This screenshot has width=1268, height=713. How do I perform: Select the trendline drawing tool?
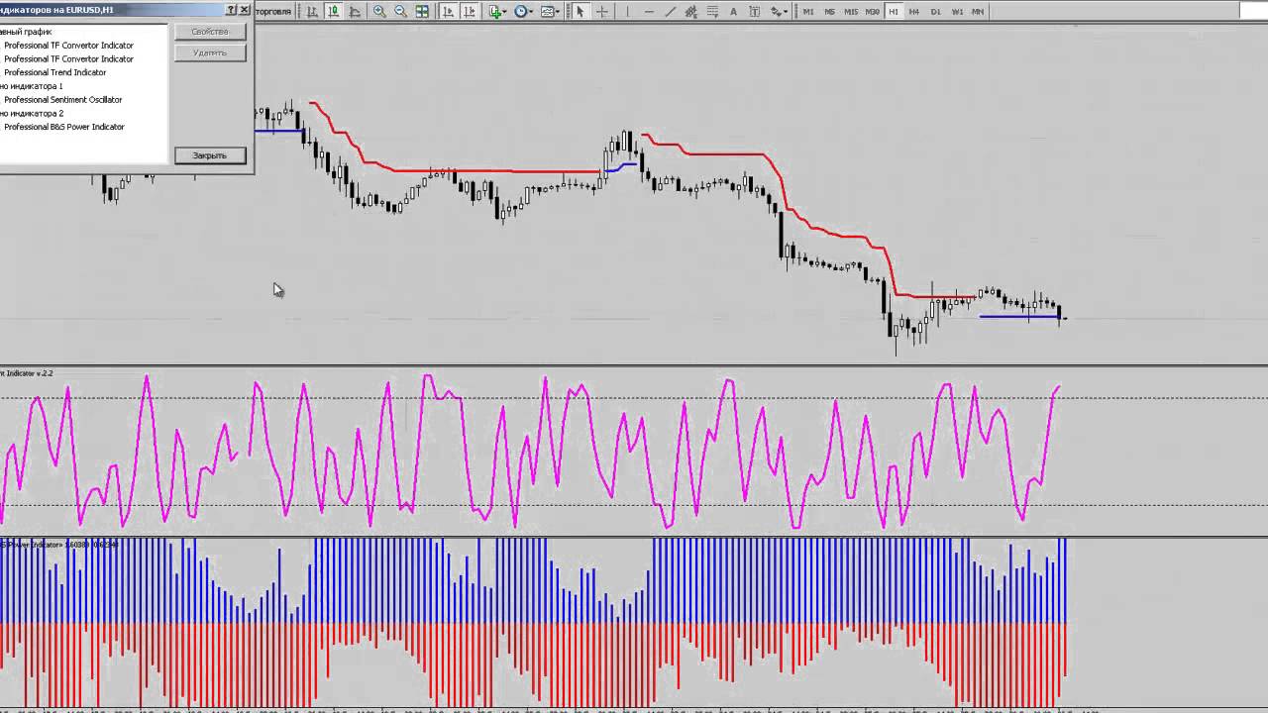pyautogui.click(x=670, y=12)
